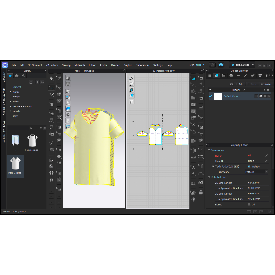This screenshot has height=275, width=275.
Task: Click the SIMULATION mode button
Action: (240, 65)
